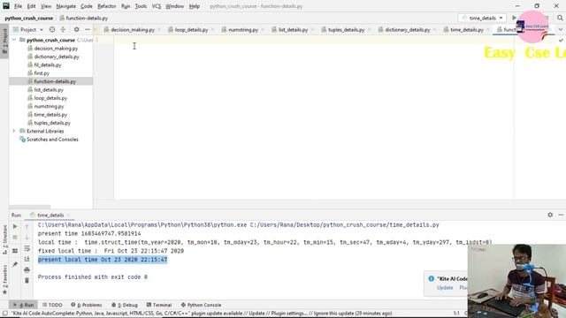Open the Window menu
The image size is (566, 318).
(175, 6)
